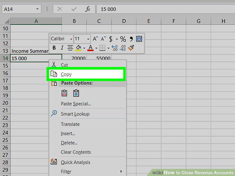Decrease font size with the smaller A icon

tap(103, 39)
